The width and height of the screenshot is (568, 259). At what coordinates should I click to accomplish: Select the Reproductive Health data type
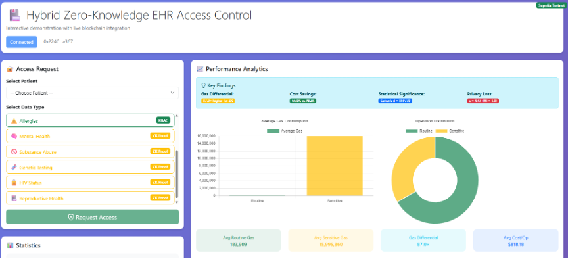click(x=90, y=198)
